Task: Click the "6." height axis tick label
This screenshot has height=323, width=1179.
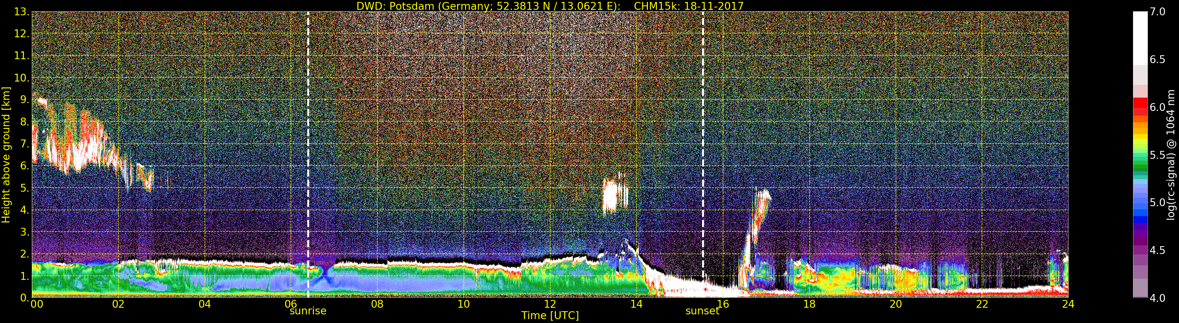Action: coord(24,166)
